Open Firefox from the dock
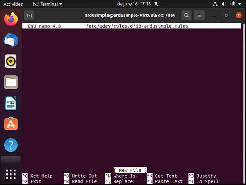Screen dimensions: 246x185 tap(11, 19)
